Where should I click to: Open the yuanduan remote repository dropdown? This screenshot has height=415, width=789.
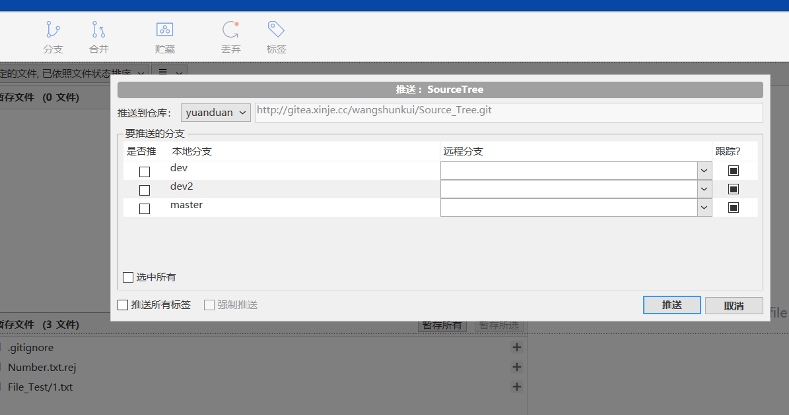point(216,113)
